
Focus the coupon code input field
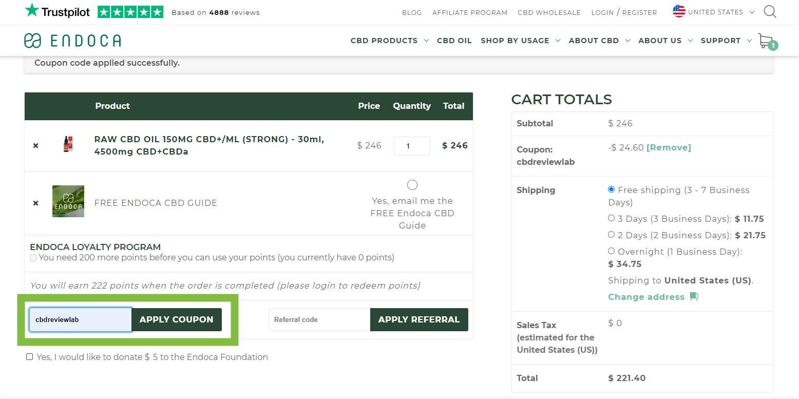(x=81, y=319)
